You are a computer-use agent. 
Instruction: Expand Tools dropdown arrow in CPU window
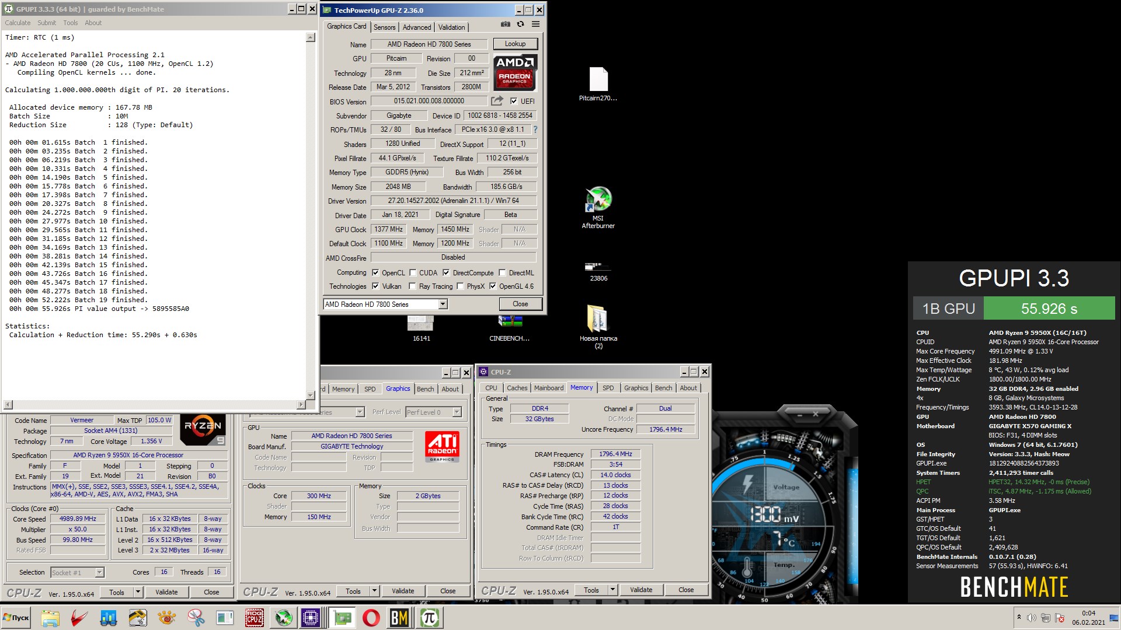(x=138, y=592)
